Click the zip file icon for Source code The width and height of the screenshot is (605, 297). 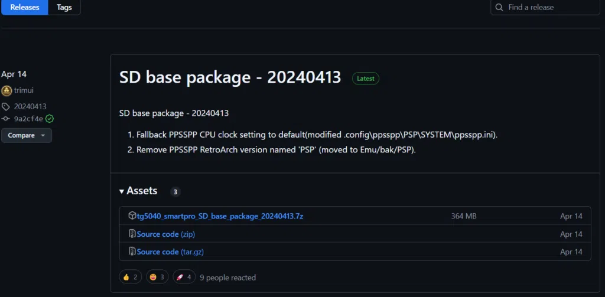click(x=132, y=234)
